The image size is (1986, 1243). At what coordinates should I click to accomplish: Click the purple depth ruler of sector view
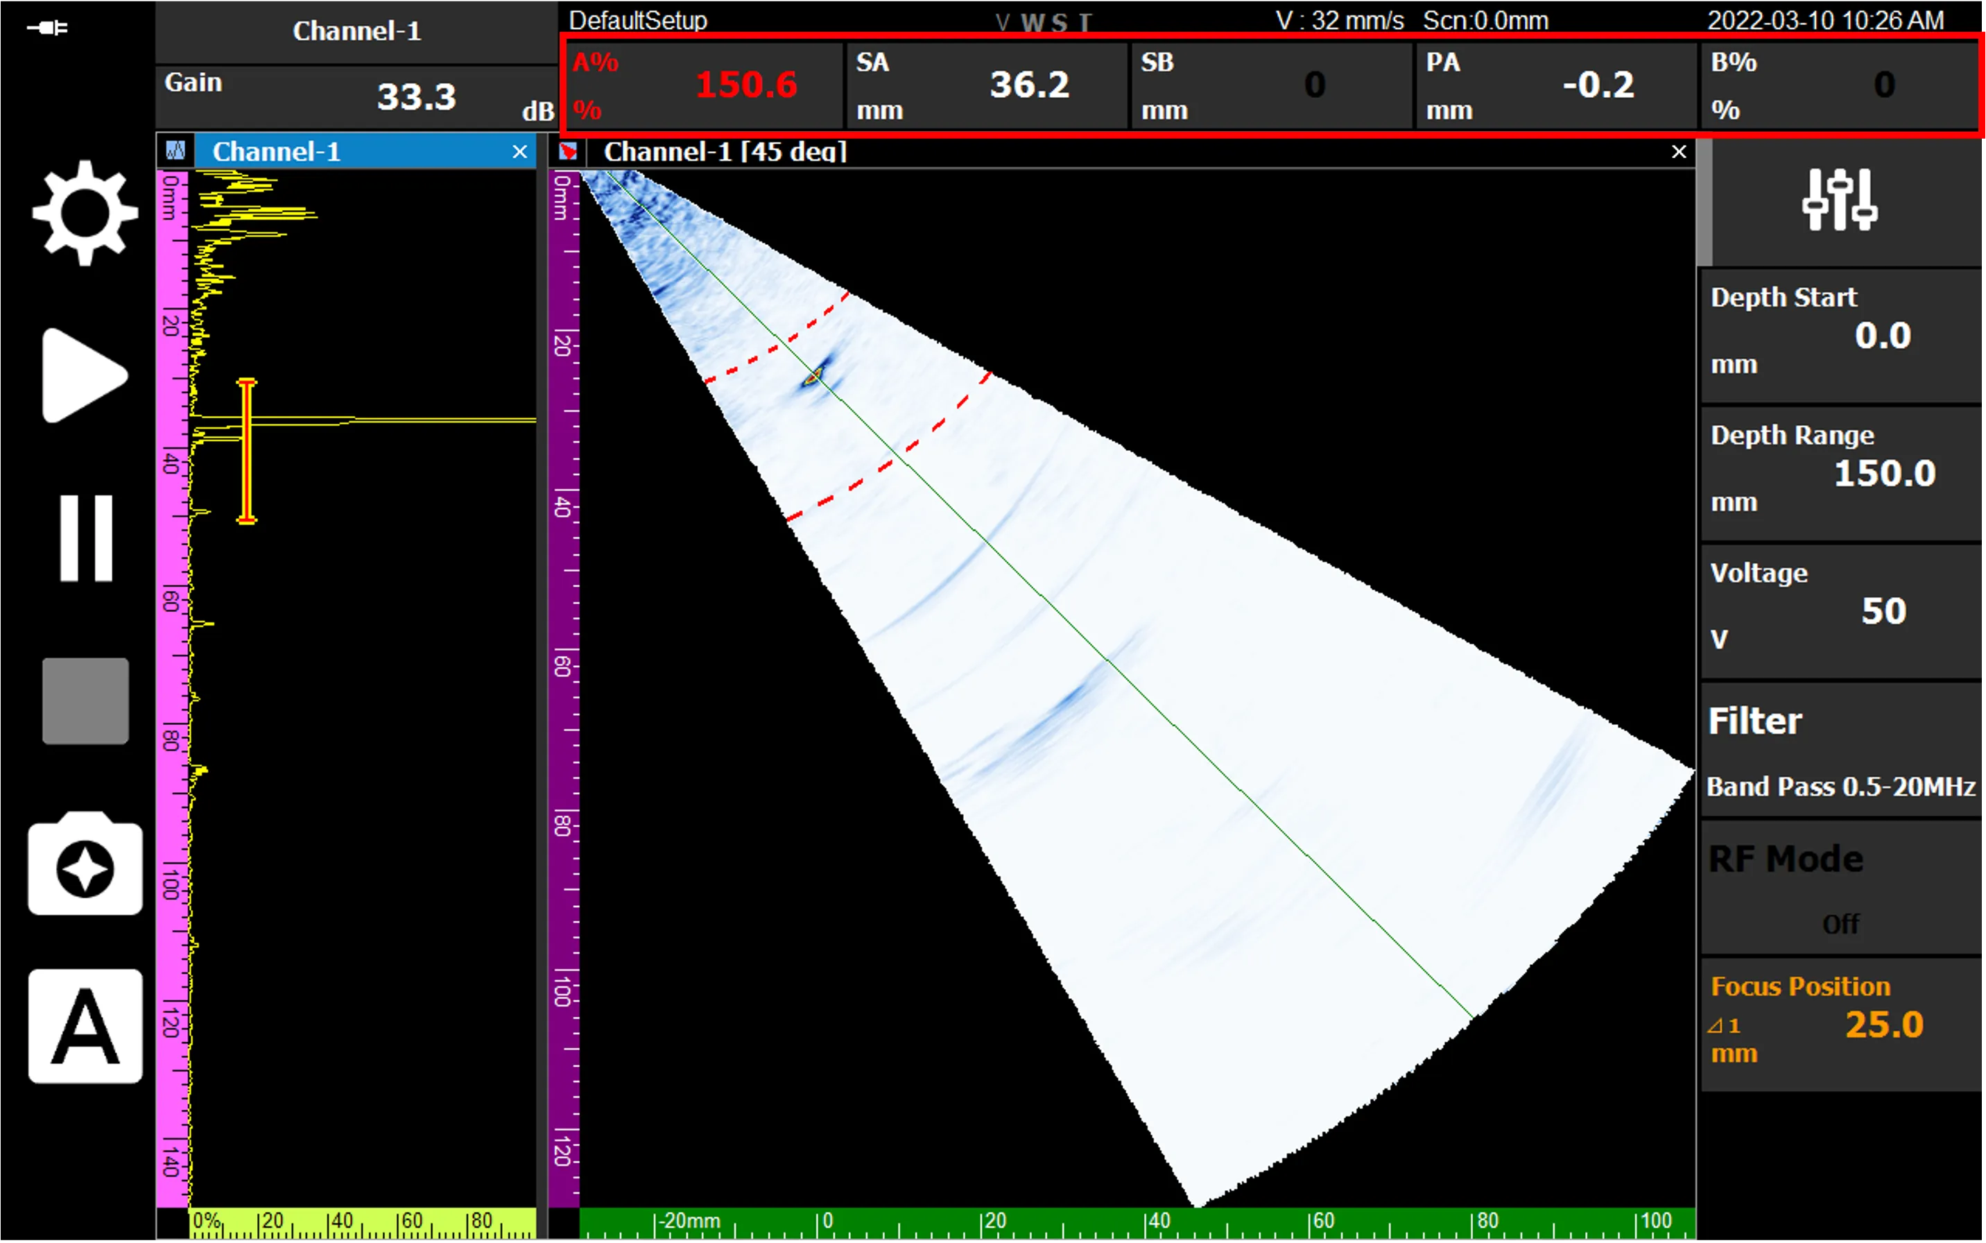coord(564,689)
